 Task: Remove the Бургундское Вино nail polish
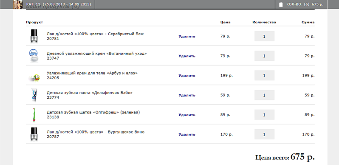(x=187, y=134)
